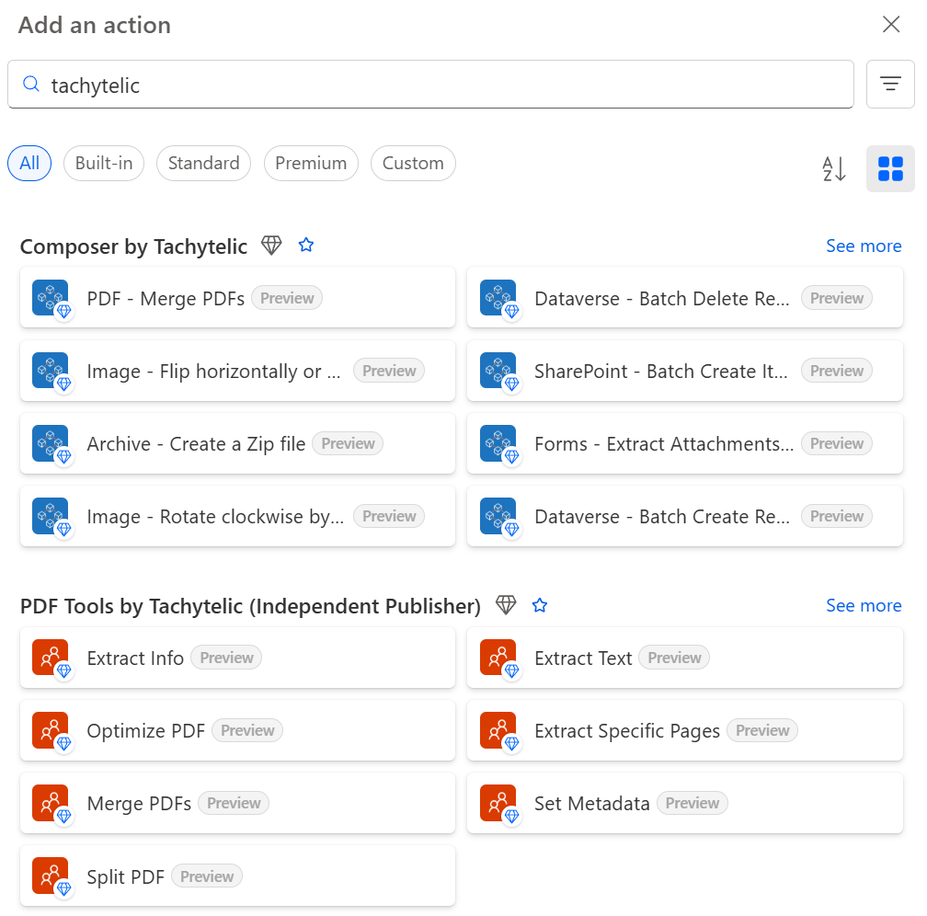Select the Built-in filter tab
Screen dimensions: 927x916
[104, 163]
